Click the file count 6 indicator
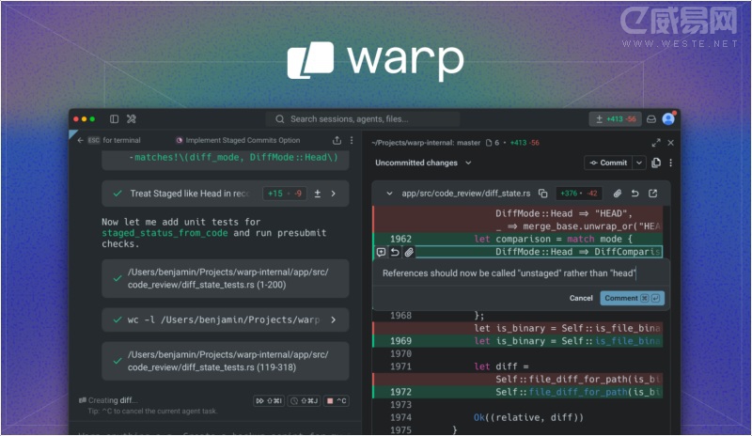 [x=493, y=143]
